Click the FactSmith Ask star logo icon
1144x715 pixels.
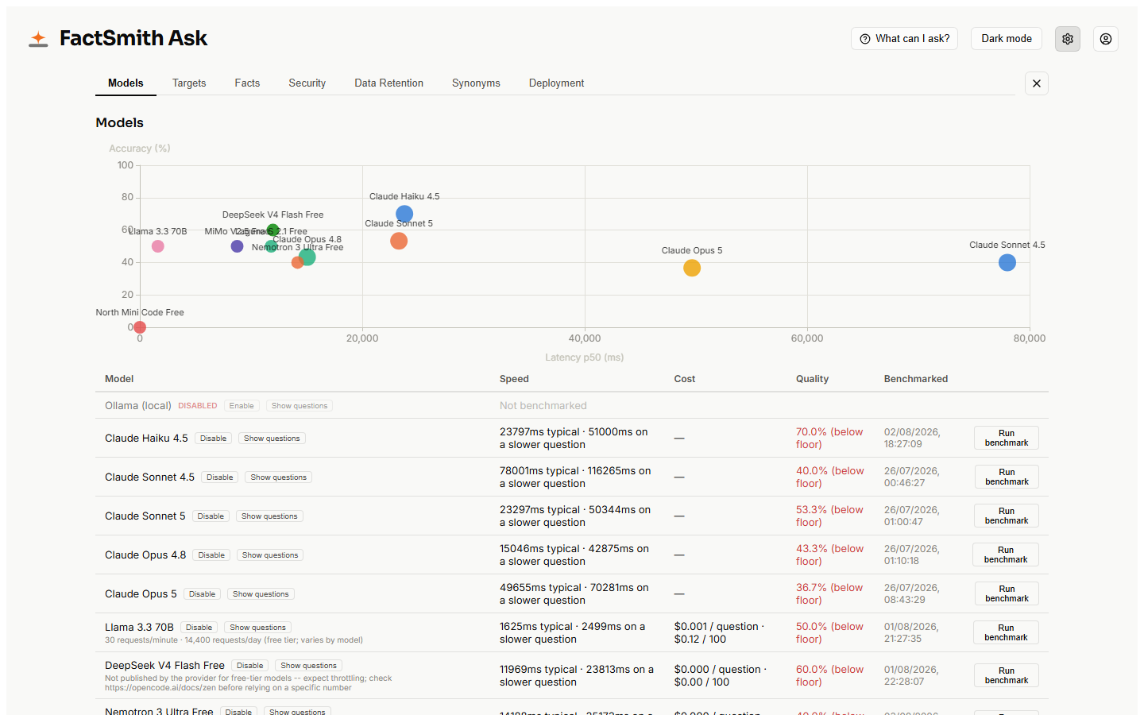[x=38, y=38]
